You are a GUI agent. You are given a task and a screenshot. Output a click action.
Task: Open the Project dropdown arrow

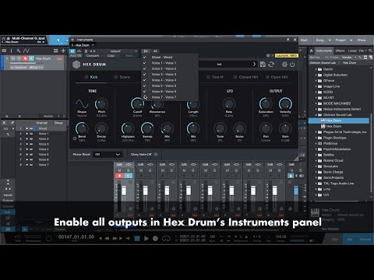coord(351,40)
